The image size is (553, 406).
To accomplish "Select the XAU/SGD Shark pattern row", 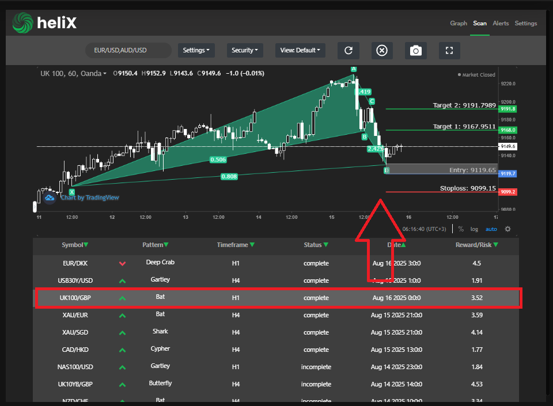I will 276,332.
